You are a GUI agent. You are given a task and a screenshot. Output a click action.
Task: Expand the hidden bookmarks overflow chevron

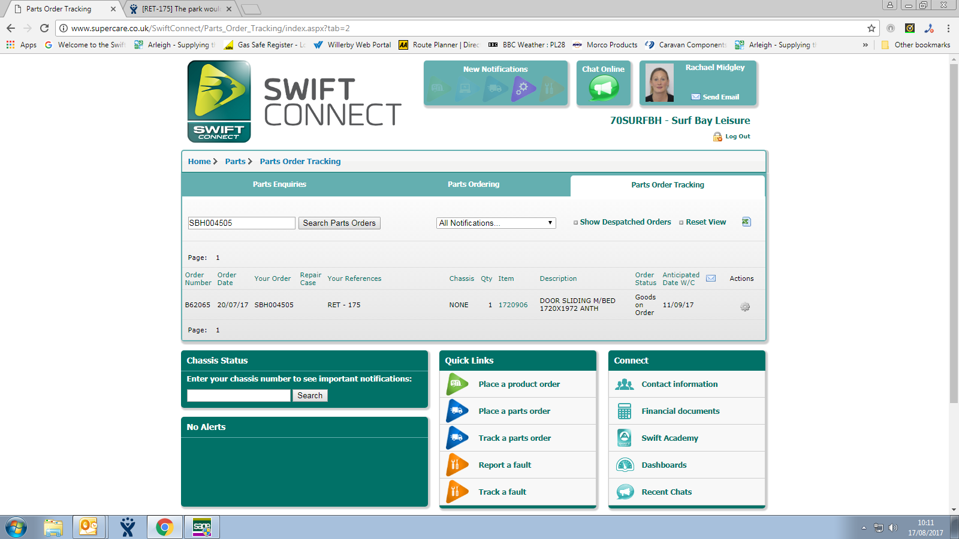865,45
